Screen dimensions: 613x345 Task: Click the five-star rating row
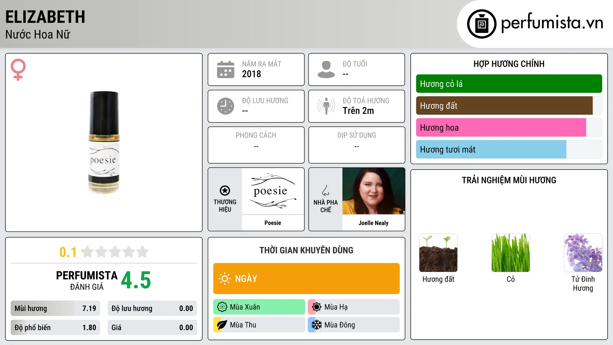115,252
